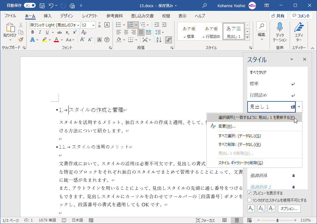Viewport: 317px width, 224px height.
Task: Decrease indent icon
Action: [157, 25]
